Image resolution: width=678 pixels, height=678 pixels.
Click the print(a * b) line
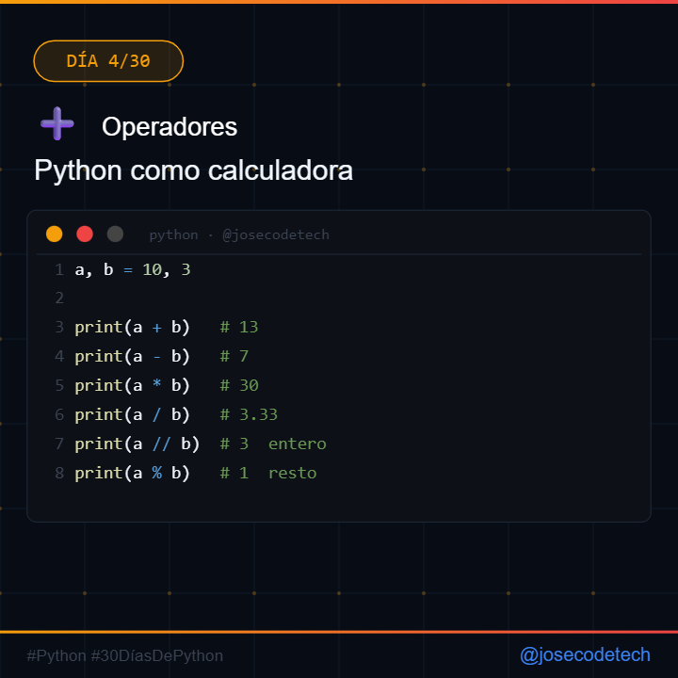point(166,386)
